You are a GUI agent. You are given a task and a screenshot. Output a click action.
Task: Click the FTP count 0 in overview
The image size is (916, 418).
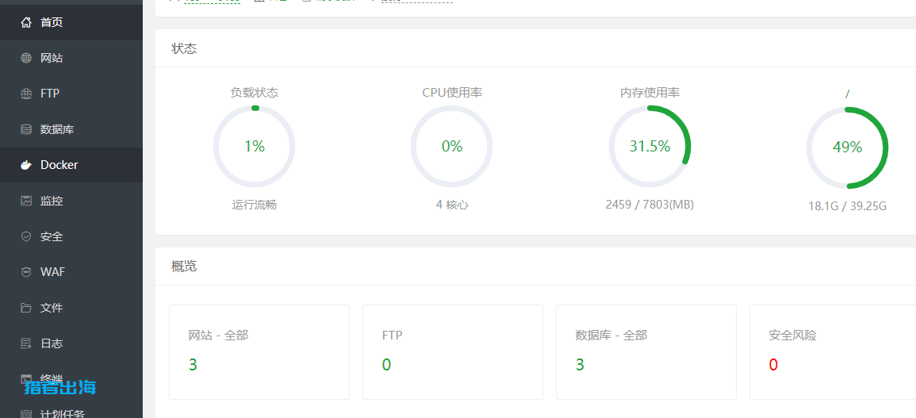click(x=386, y=365)
